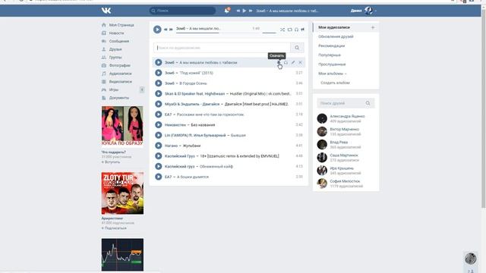The height and width of the screenshot is (273, 486).
Task: Click previous track button in audio player
Action: (166, 30)
